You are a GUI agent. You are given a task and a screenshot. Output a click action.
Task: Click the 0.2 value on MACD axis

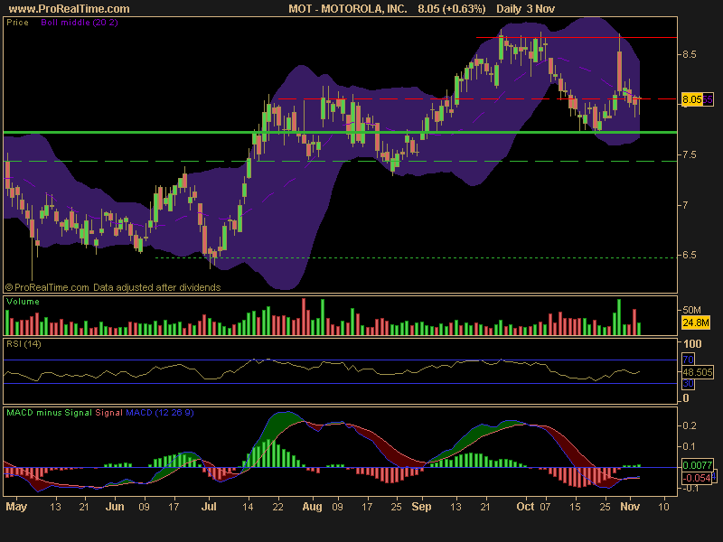(689, 425)
